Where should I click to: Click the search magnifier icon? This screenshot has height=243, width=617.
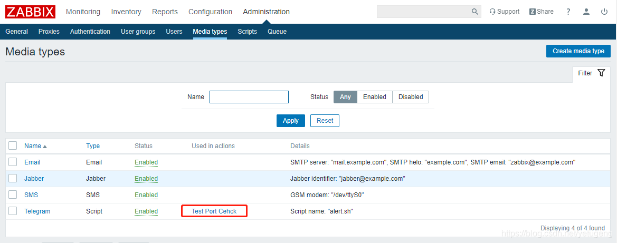click(x=475, y=12)
